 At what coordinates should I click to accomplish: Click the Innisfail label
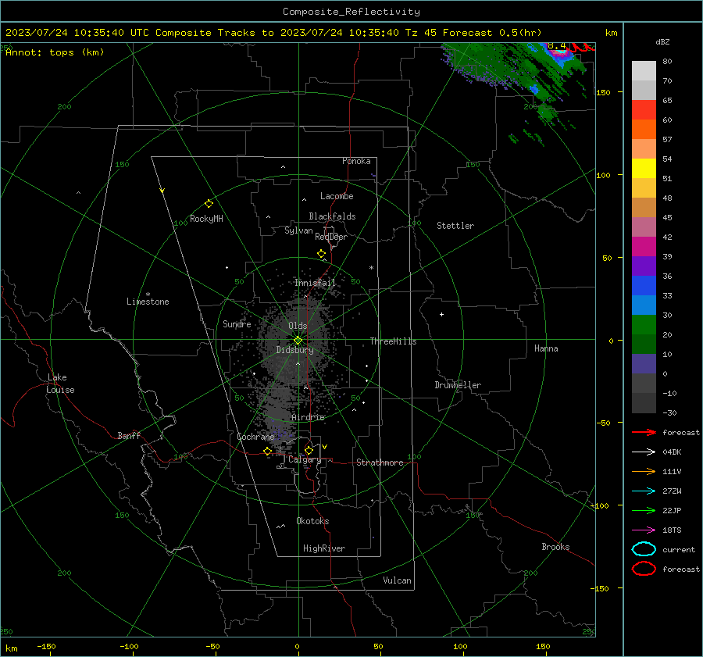coord(315,283)
